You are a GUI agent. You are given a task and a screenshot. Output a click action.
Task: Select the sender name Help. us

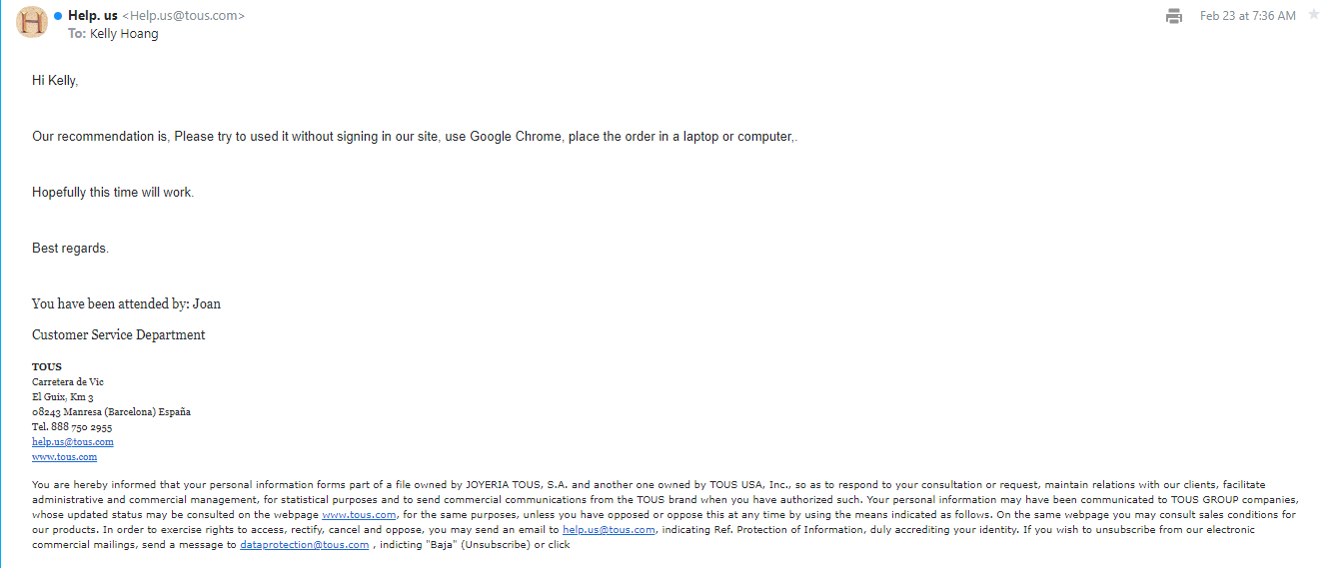coord(93,16)
